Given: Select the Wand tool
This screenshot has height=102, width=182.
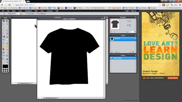Looking at the screenshot, I should tap(4, 27).
